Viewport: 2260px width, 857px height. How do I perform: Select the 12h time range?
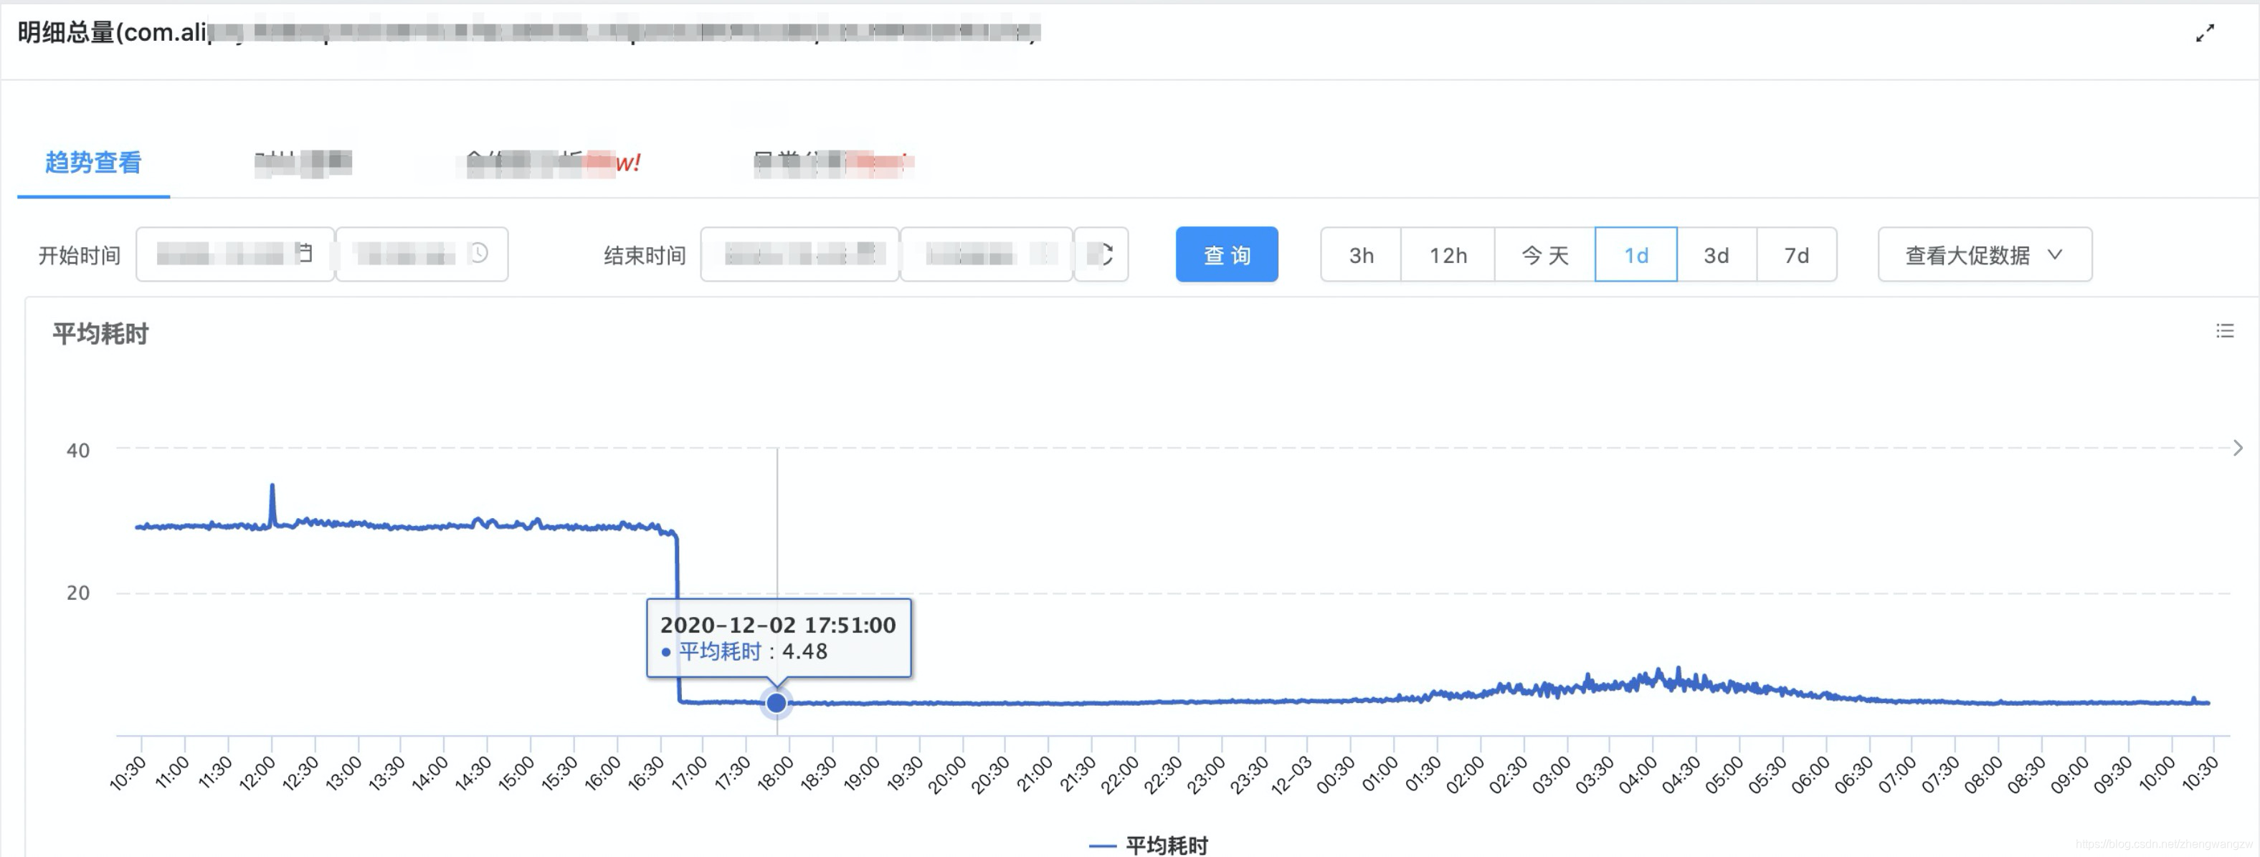pyautogui.click(x=1448, y=255)
